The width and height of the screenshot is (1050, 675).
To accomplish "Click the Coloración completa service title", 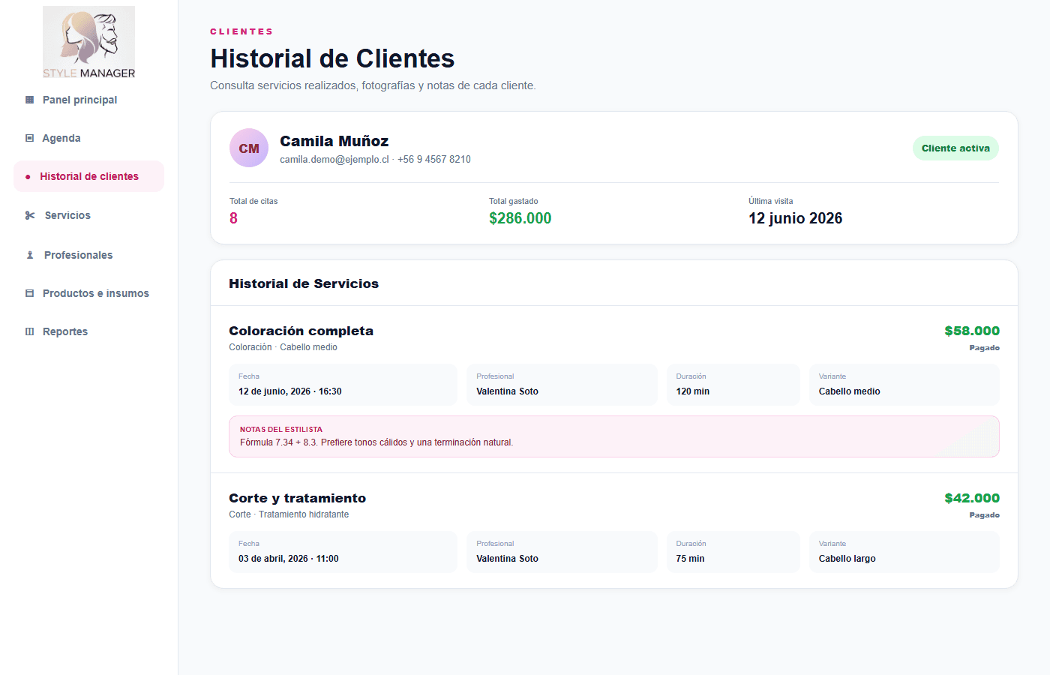I will pos(301,331).
